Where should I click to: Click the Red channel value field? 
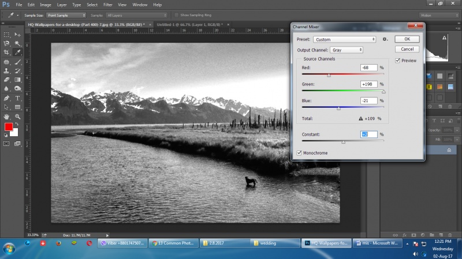click(x=368, y=67)
